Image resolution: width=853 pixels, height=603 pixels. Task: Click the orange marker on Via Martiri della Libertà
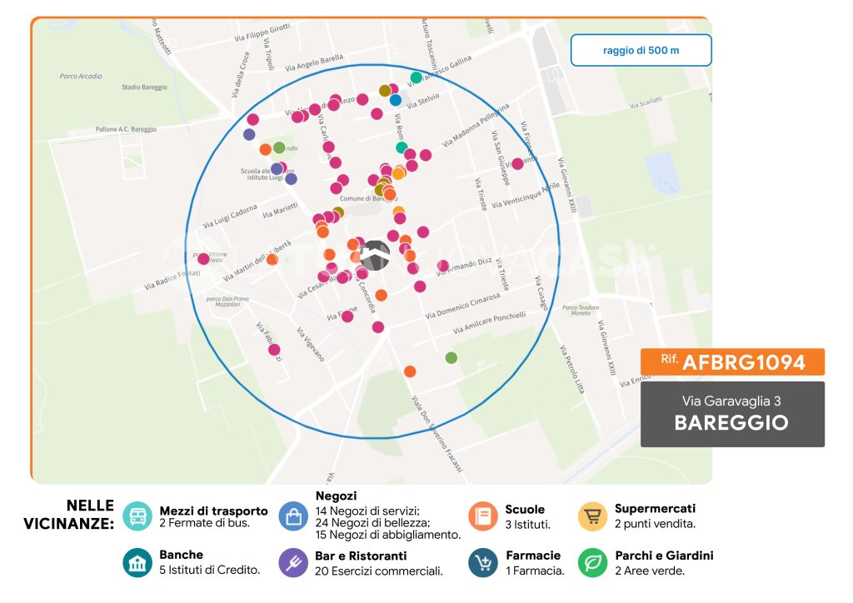(x=272, y=259)
